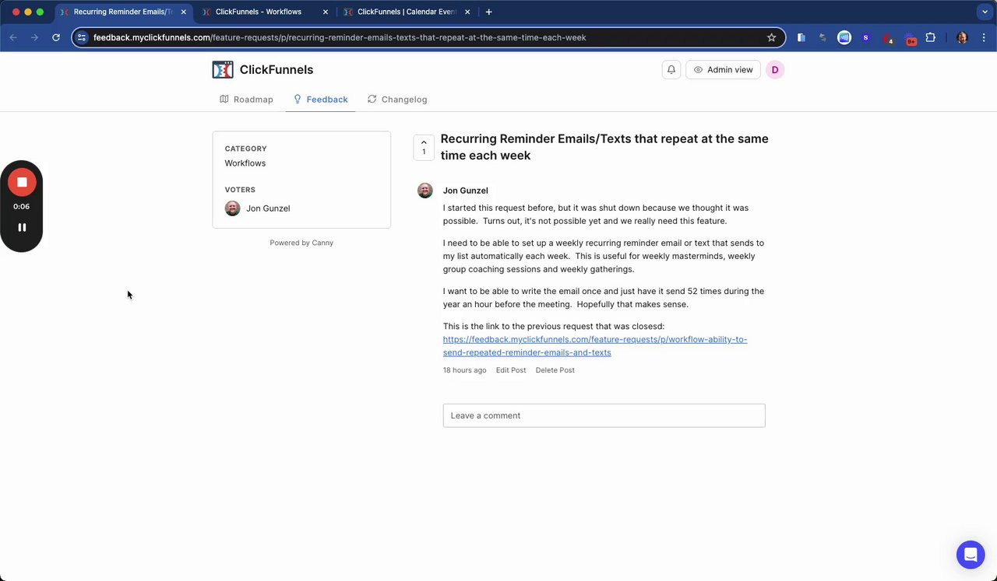Screen dimensions: 997x581
Task: Close the Recurring Reminder browser tab
Action: [184, 12]
